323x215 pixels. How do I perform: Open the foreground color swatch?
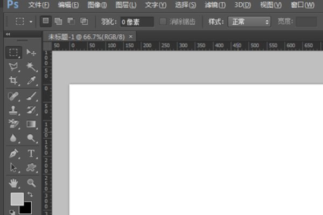pyautogui.click(x=17, y=199)
